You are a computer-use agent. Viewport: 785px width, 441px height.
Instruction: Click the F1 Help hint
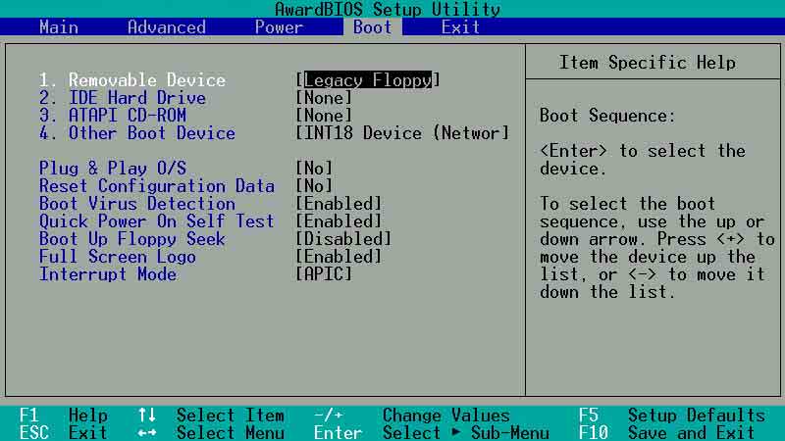pyautogui.click(x=64, y=415)
